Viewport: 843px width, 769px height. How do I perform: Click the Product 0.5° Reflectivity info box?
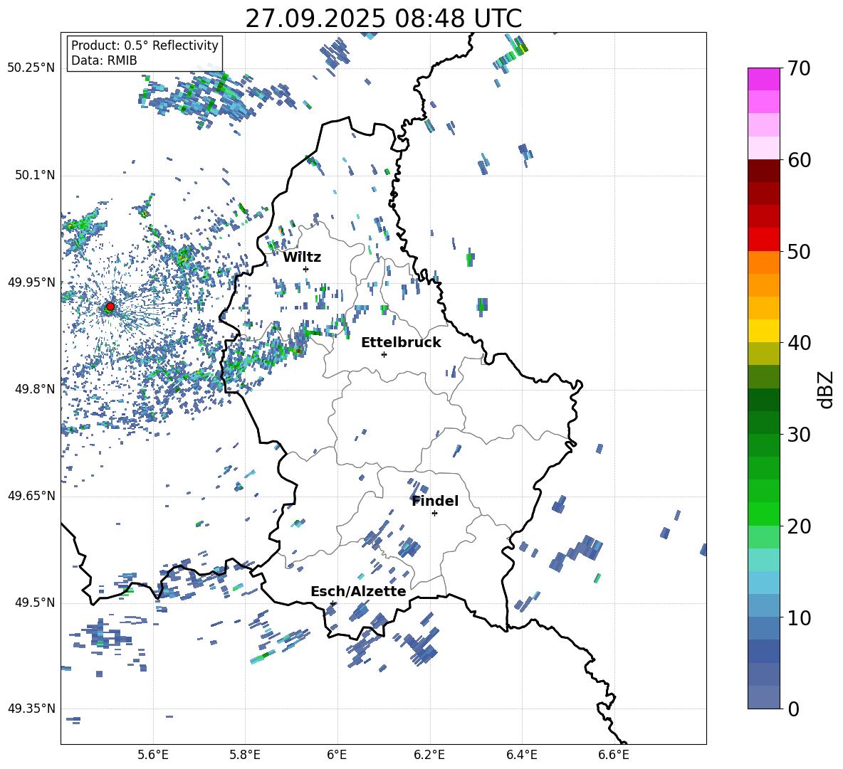(145, 53)
